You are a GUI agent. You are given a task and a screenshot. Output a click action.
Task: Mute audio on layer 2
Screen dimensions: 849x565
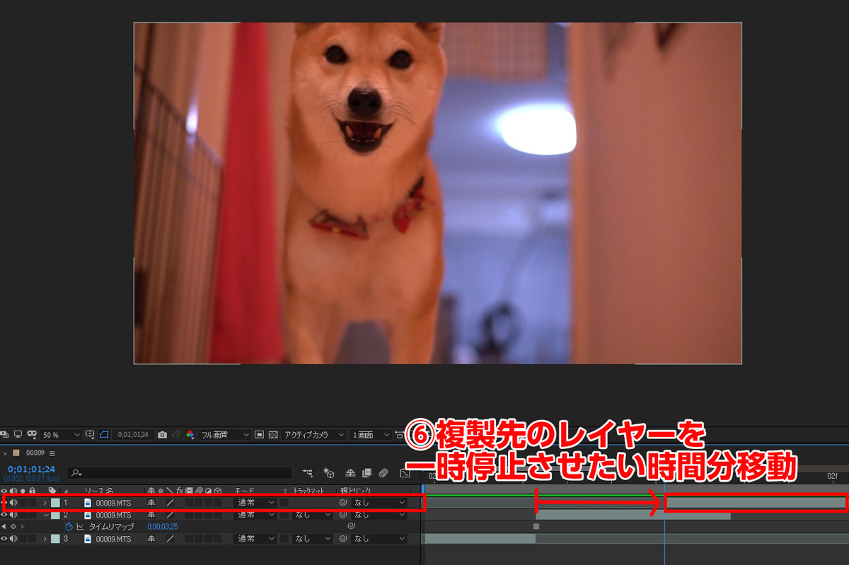click(13, 514)
